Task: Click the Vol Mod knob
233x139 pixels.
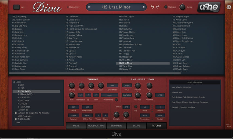Action: coord(138,95)
